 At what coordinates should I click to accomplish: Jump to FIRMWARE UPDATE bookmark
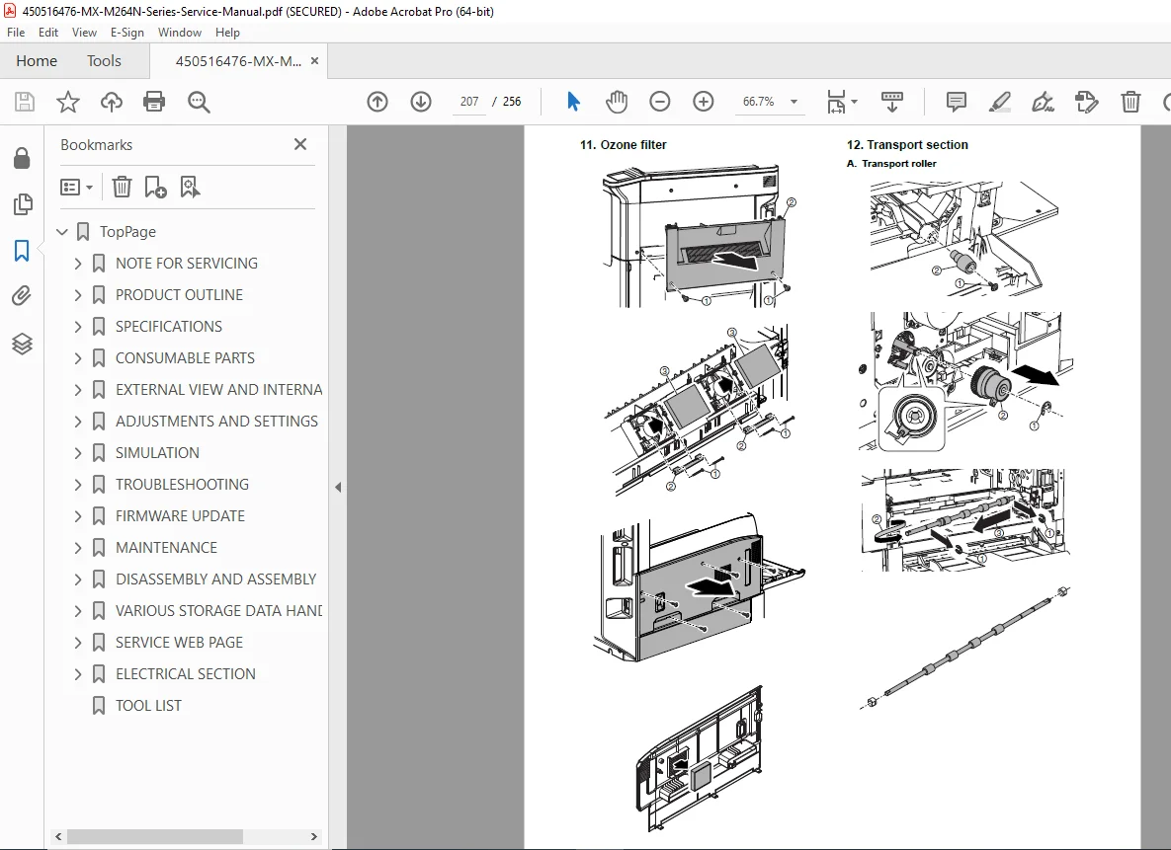180,515
